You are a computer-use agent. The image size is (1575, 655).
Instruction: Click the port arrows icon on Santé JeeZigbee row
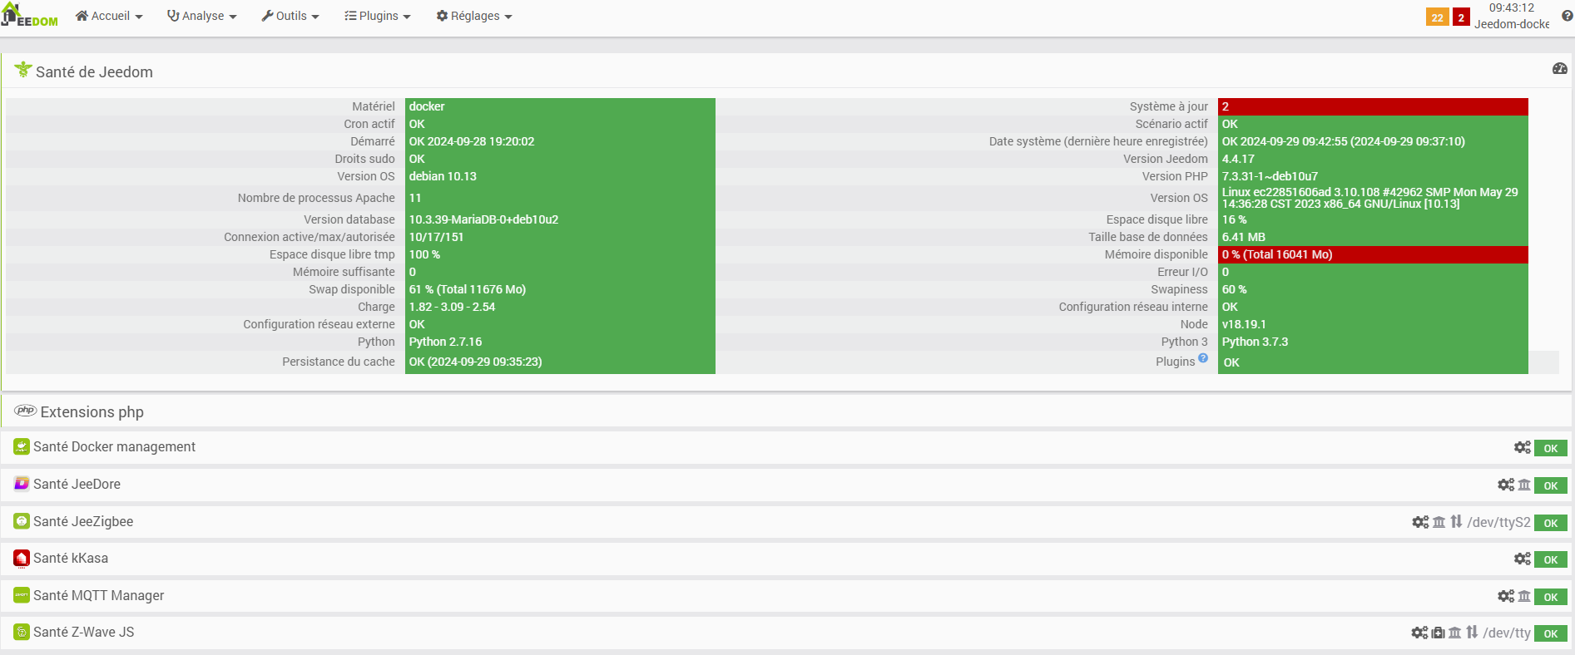tap(1456, 521)
